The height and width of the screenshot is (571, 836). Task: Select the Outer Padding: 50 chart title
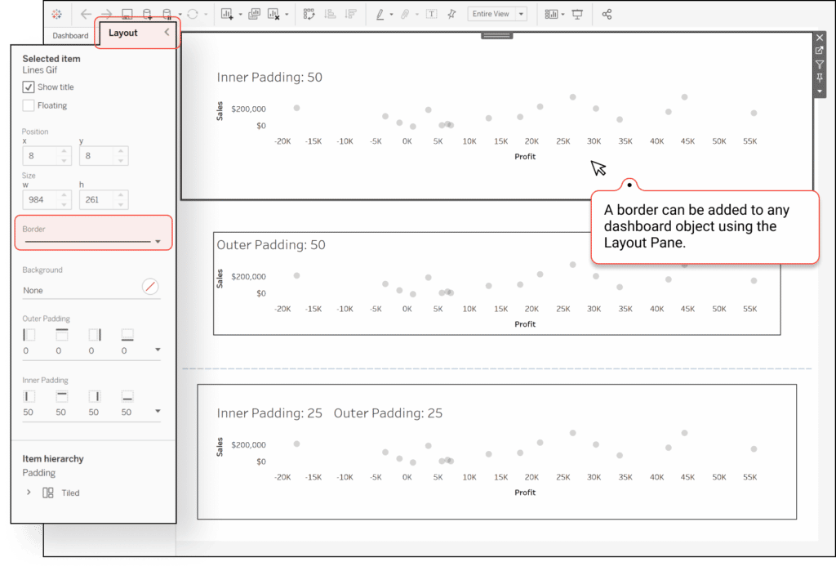coord(271,245)
